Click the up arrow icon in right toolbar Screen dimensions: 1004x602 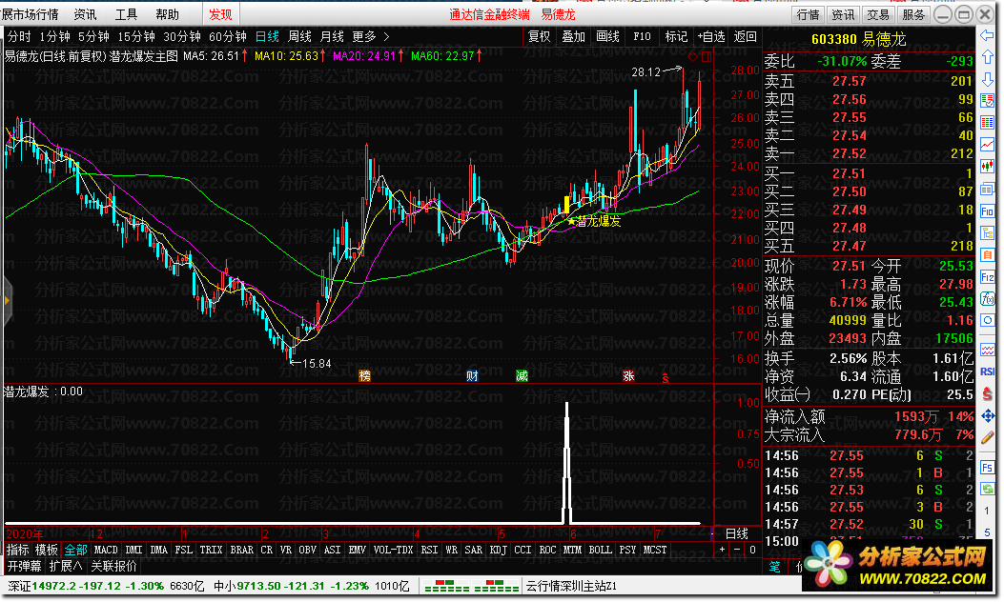tap(987, 58)
